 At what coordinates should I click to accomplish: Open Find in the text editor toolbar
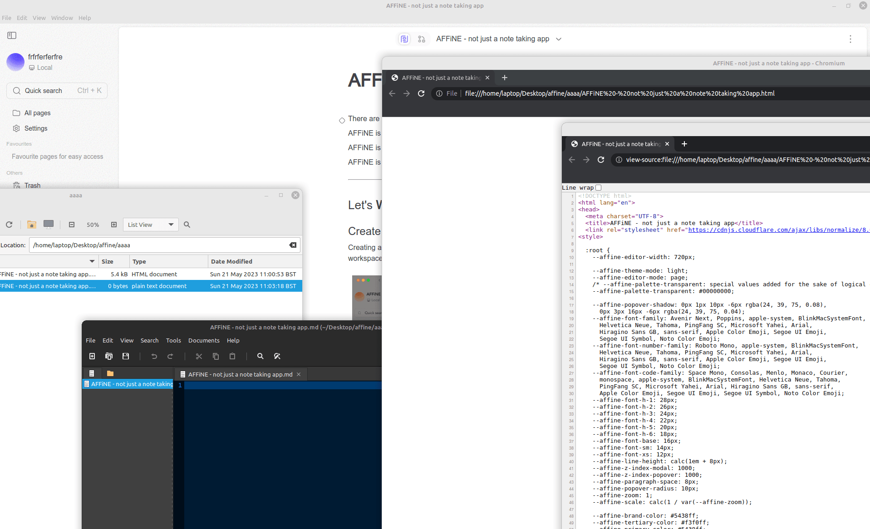260,356
